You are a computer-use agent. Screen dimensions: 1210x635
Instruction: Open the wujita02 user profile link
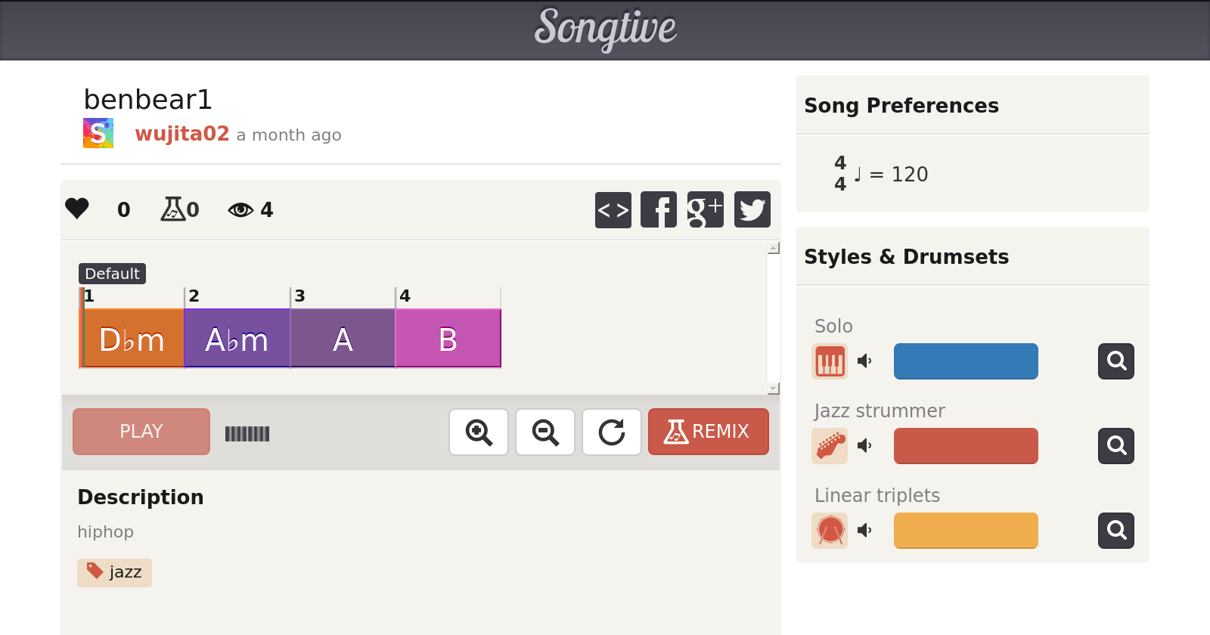182,134
